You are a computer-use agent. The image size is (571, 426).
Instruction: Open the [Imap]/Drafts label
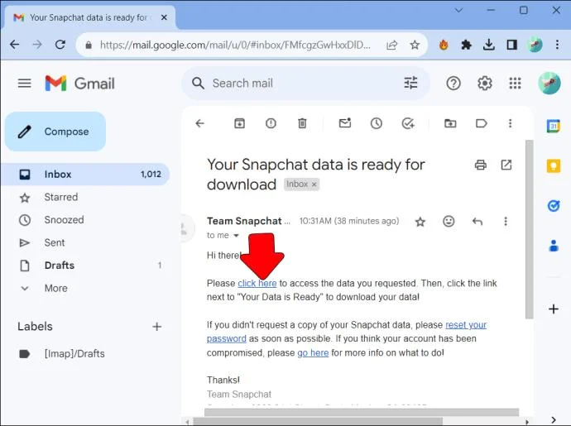(74, 353)
